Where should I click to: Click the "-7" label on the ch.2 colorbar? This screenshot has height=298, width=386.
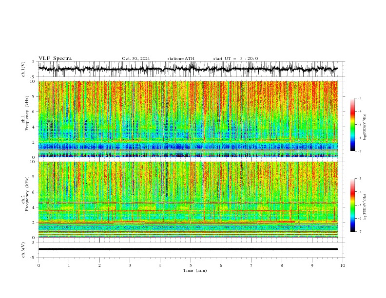click(x=359, y=232)
